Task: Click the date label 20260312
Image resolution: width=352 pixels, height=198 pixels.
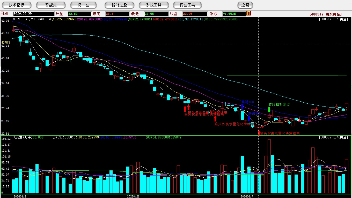Action: pos(20,196)
